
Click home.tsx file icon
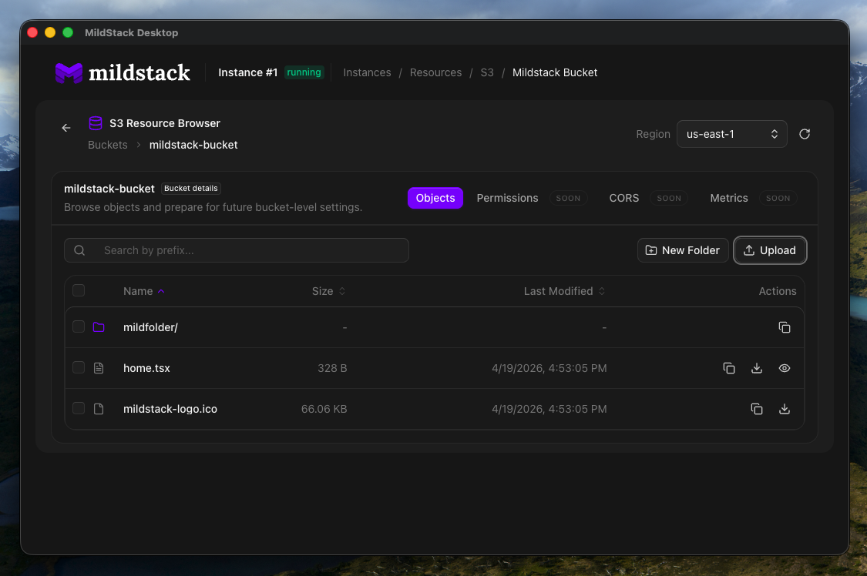[99, 368]
